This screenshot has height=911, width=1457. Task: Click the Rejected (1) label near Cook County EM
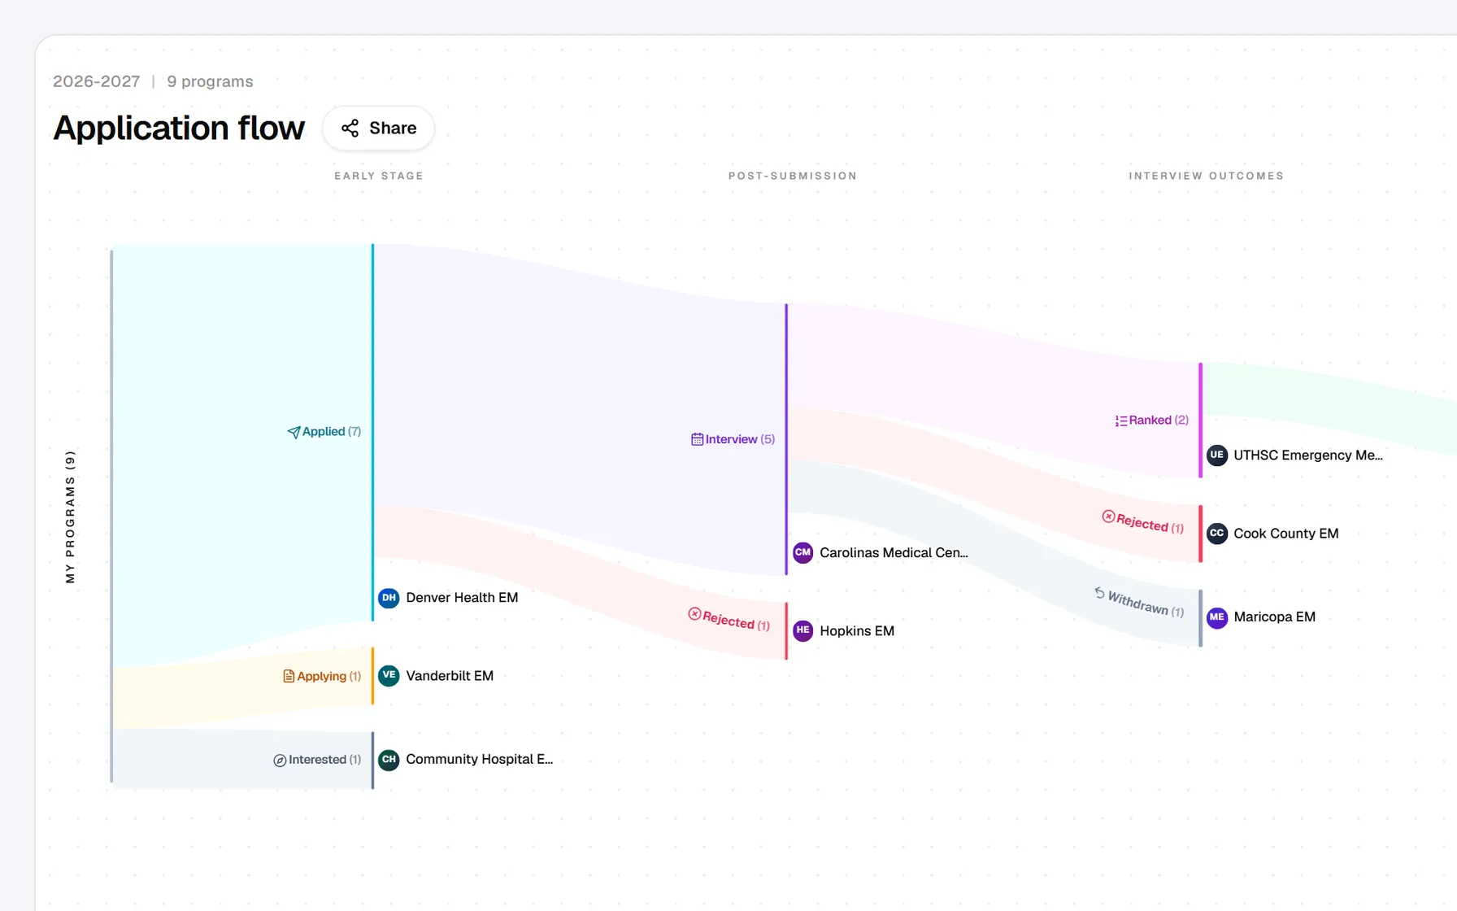[x=1150, y=523]
